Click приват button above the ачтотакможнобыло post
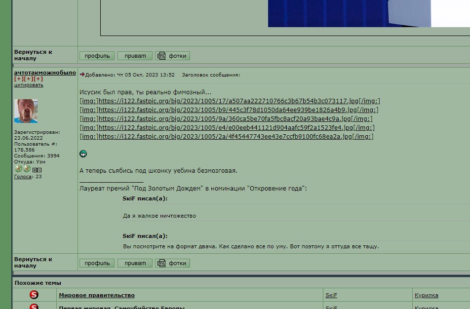This screenshot has height=309, width=470. [135, 56]
